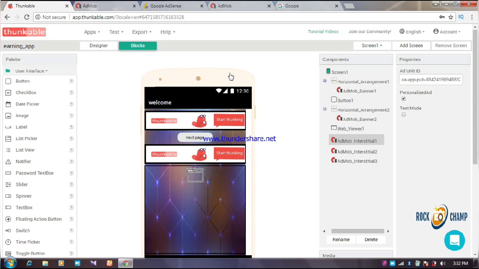The image size is (479, 269).
Task: Open help for Spinner component
Action: point(71,196)
